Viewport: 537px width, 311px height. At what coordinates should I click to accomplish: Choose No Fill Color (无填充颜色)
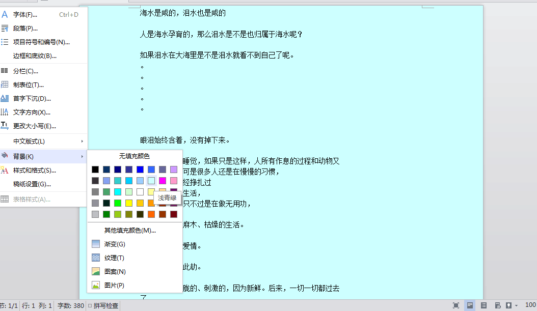135,156
